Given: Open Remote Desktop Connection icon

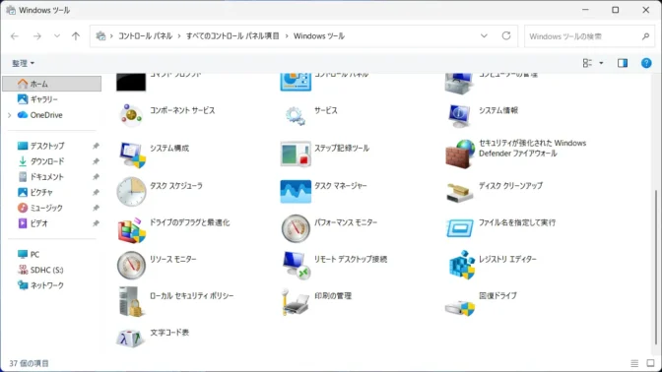Looking at the screenshot, I should (x=297, y=266).
